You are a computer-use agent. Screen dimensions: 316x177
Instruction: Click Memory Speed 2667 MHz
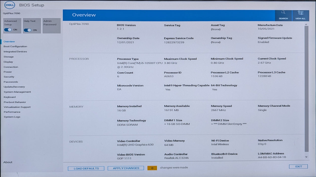point(218,110)
